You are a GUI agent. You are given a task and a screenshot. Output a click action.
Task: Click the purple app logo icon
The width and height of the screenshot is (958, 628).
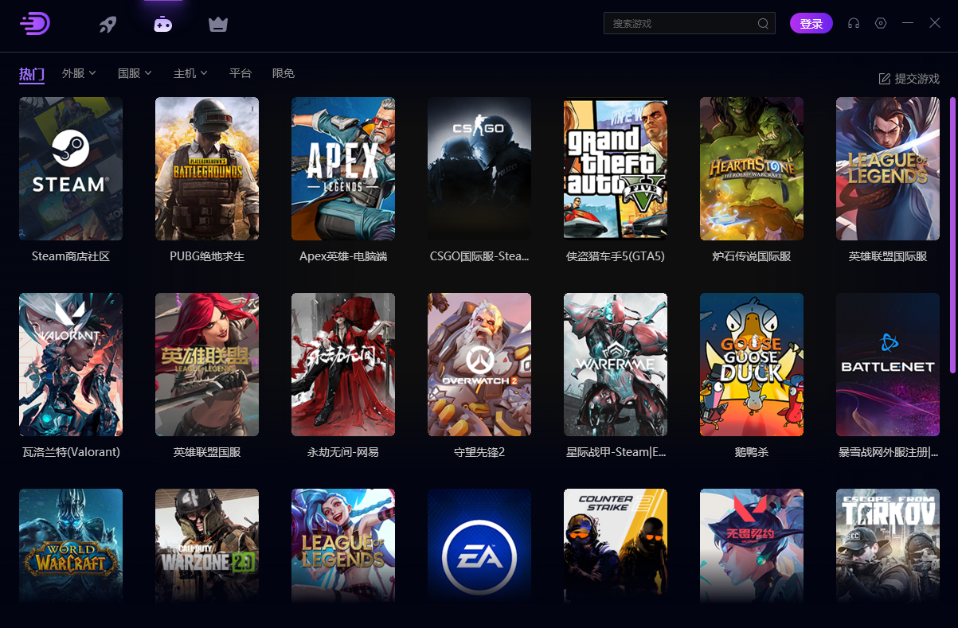(x=35, y=24)
